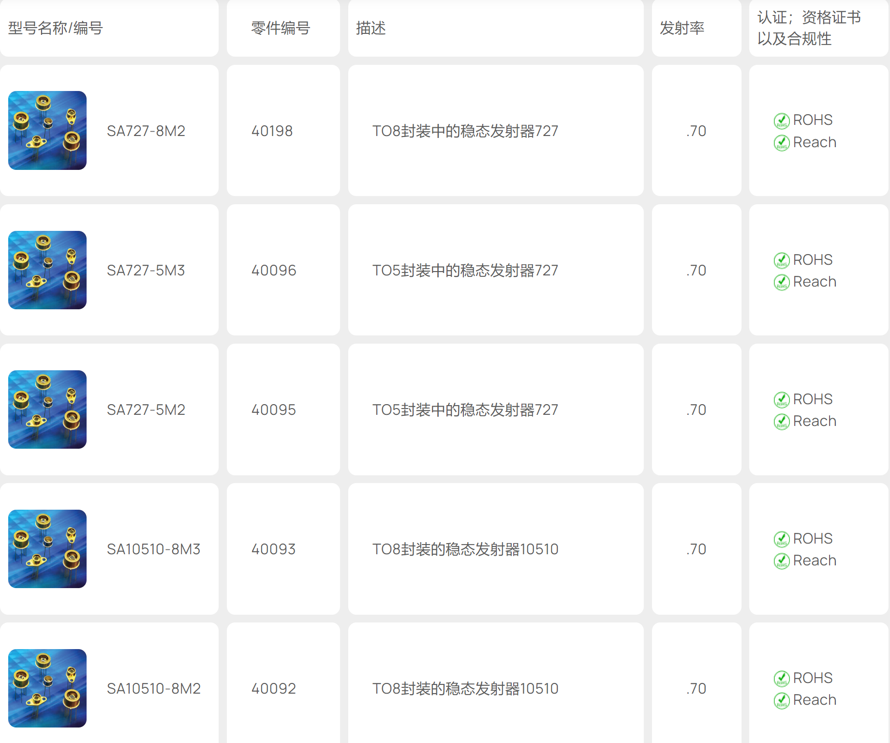Viewport: 890px width, 743px height.
Task: Click ROHS check icon in SA727-5M3 row
Action: tap(781, 260)
